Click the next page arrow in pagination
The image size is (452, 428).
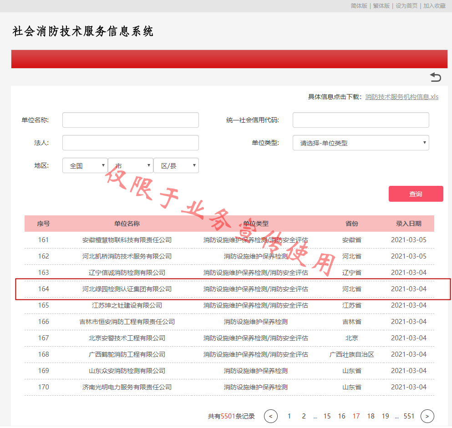427,416
